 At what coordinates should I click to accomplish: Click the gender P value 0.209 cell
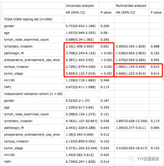pos(105,26)
